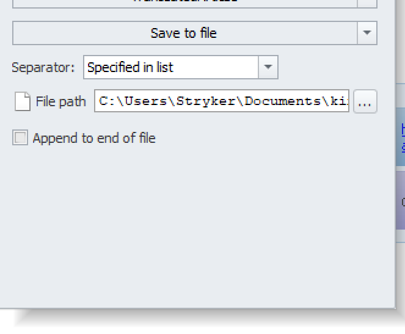Click the partially hidden button above Save to file

click(x=185, y=4)
